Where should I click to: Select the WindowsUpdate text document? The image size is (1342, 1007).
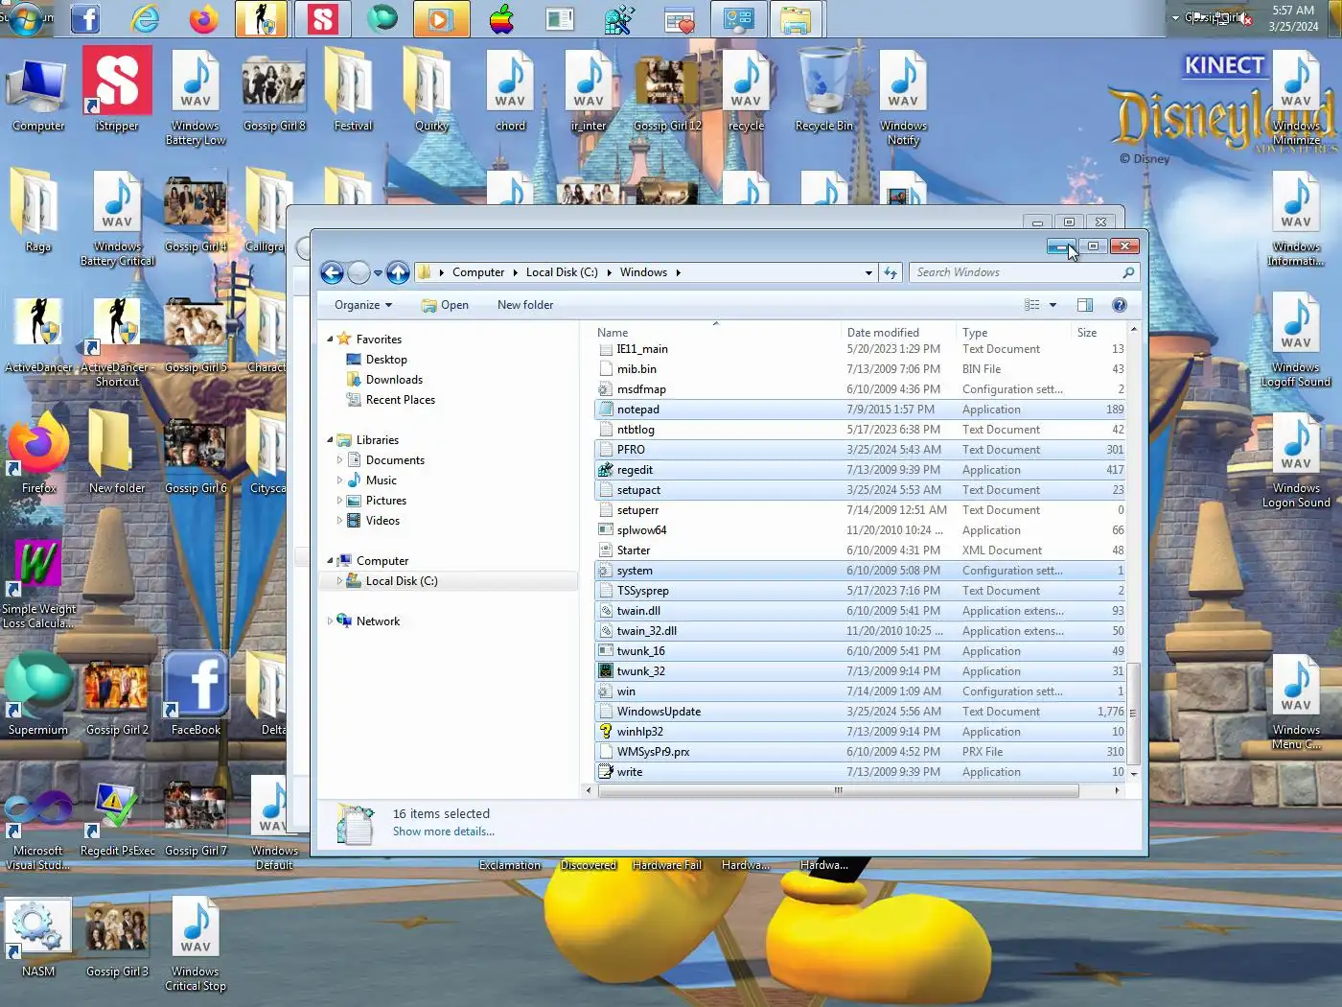859,712
